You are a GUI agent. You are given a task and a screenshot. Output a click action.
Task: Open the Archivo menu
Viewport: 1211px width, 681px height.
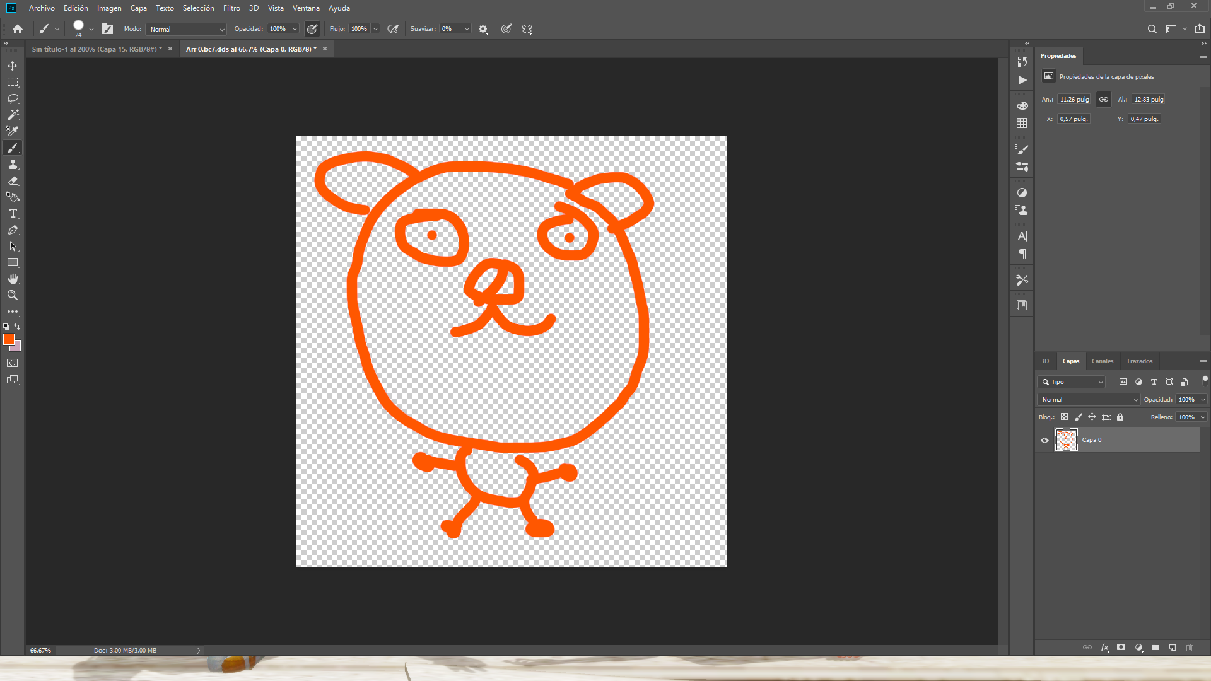pos(42,8)
